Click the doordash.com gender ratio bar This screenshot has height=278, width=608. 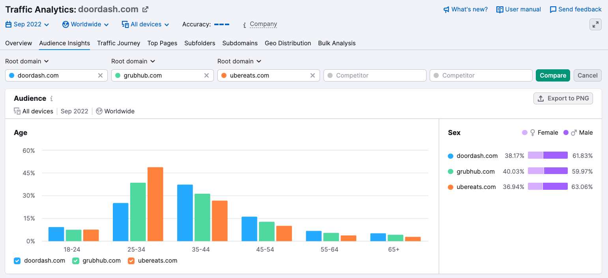click(548, 156)
